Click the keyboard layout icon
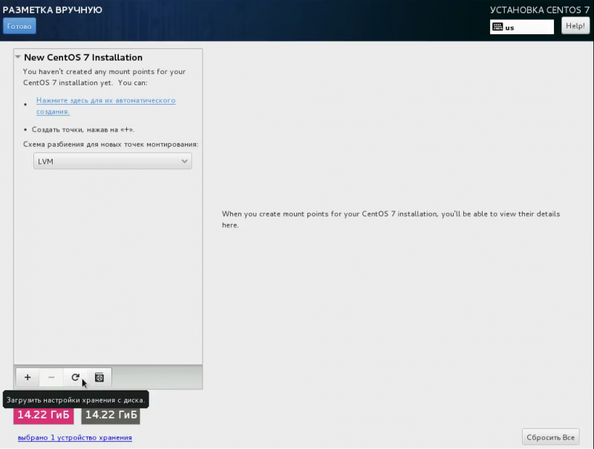 pyautogui.click(x=497, y=27)
